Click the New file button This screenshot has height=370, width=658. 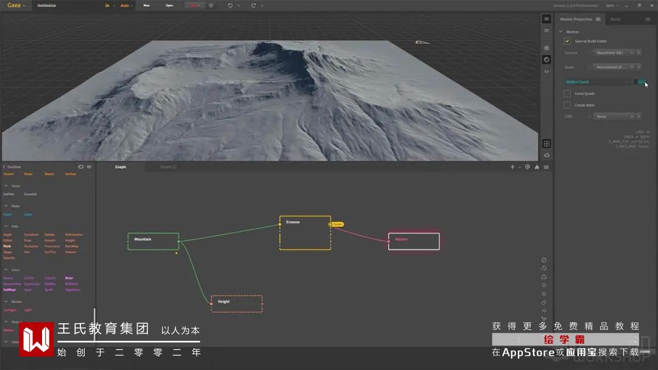(146, 5)
